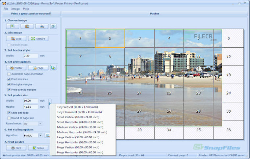Click the Crop image button

coord(16,39)
